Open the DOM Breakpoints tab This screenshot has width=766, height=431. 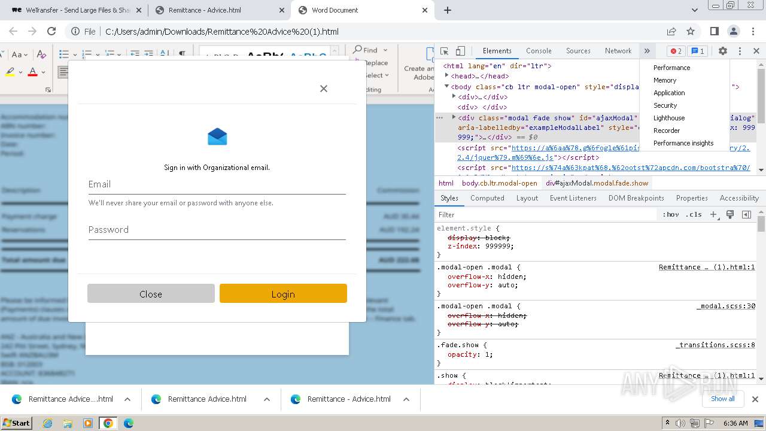[x=636, y=198]
